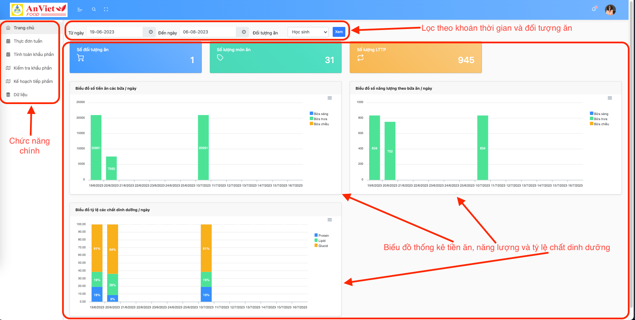Open menu of tiền ăn chart
The height and width of the screenshot is (320, 635).
330,98
